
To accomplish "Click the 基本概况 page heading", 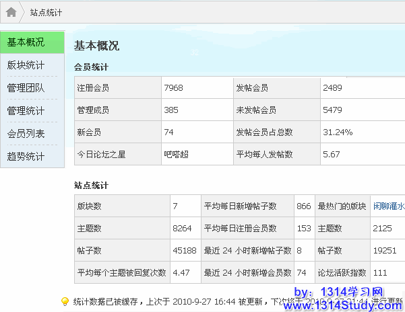I will [96, 46].
